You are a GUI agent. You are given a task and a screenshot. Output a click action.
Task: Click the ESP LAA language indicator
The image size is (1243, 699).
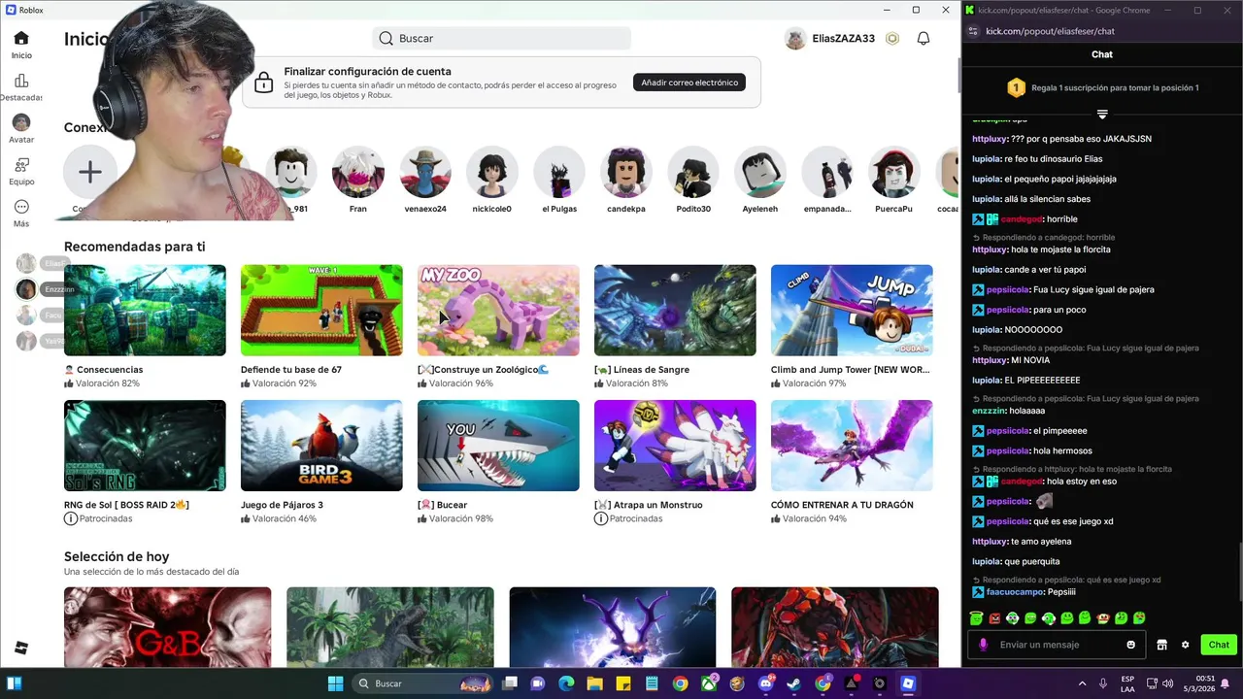[x=1127, y=683]
